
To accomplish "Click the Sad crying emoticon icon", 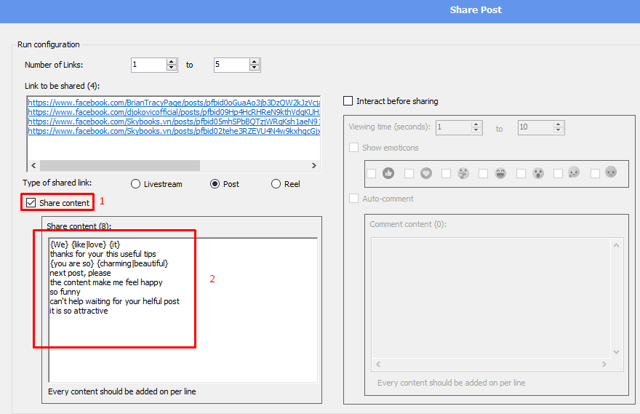I will (x=574, y=172).
